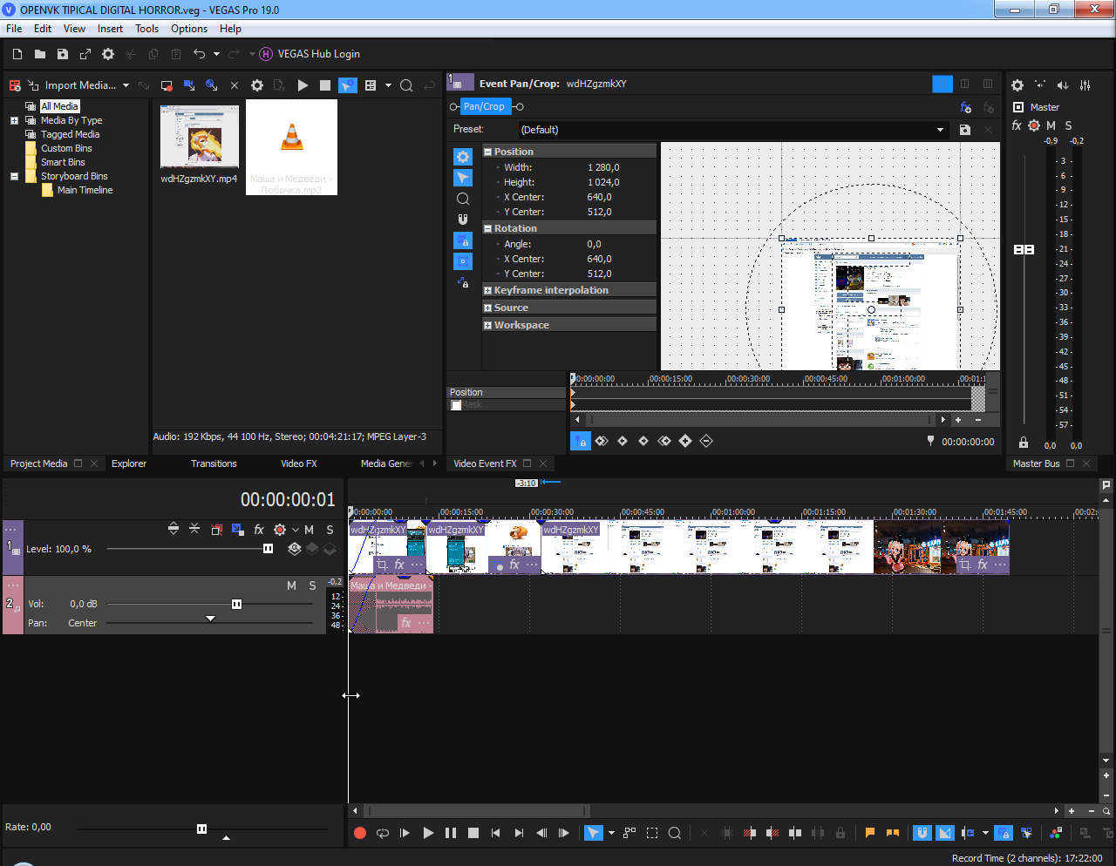Toggle the Mask checkbox in Pan/Crop
Viewport: 1116px width, 866px height.
[456, 405]
